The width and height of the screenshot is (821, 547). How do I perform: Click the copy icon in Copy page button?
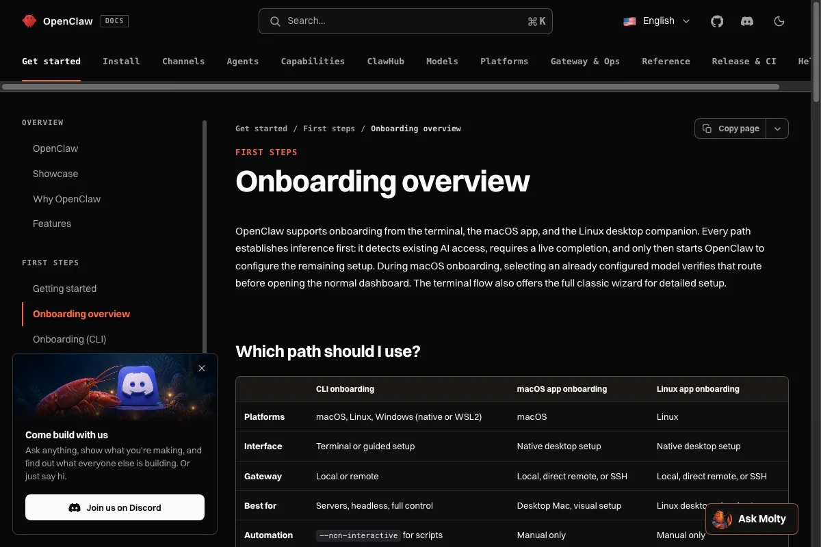pyautogui.click(x=707, y=129)
